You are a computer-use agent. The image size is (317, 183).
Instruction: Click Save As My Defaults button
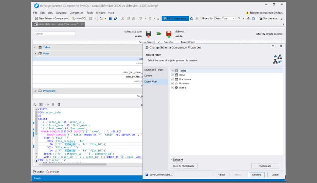click(x=184, y=166)
